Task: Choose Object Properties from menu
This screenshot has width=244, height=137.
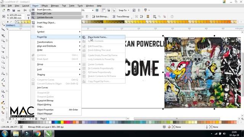Action: click(x=56, y=110)
